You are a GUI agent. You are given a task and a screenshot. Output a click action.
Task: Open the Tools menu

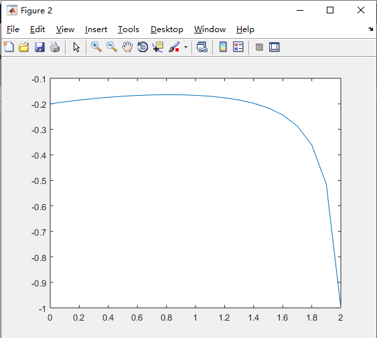coord(129,29)
